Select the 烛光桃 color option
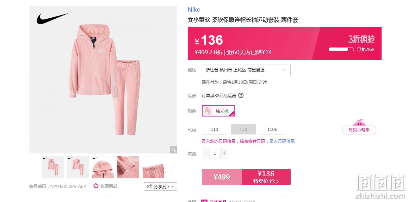408x202 pixels. click(x=218, y=111)
